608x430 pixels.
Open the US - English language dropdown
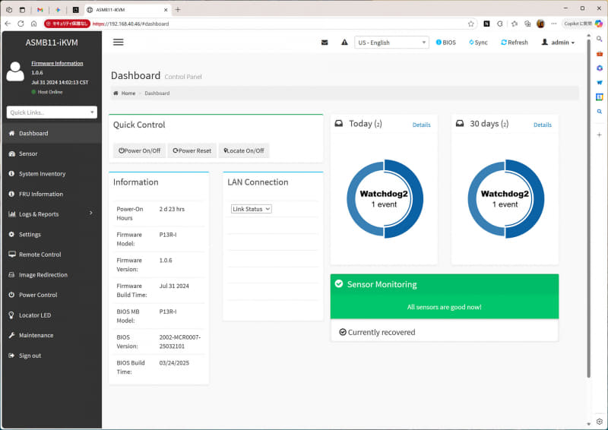(x=391, y=43)
